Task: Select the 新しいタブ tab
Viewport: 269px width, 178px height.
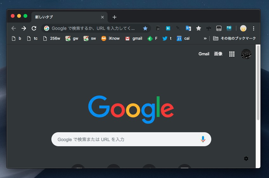Action: click(69, 17)
